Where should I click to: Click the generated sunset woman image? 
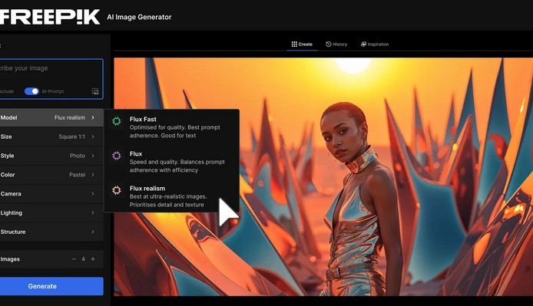pyautogui.click(x=323, y=176)
